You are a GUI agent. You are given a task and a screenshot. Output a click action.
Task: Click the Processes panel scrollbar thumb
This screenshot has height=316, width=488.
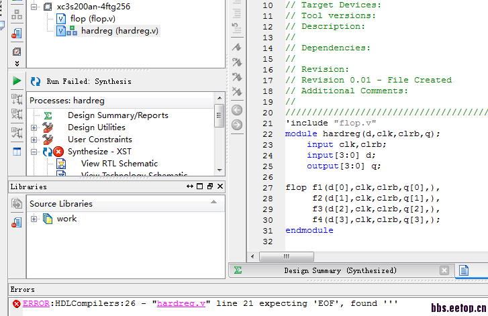point(219,115)
